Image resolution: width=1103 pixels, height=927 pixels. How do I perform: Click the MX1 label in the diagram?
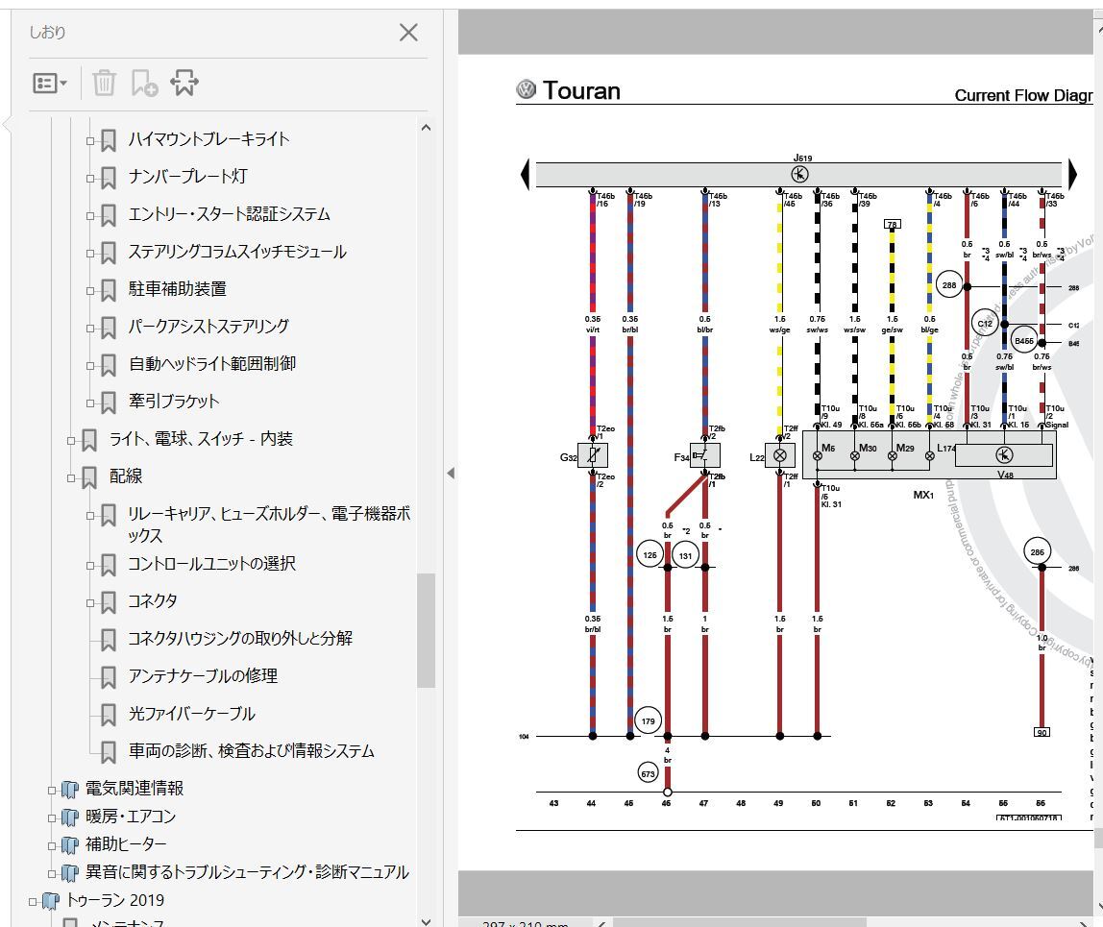pos(923,495)
